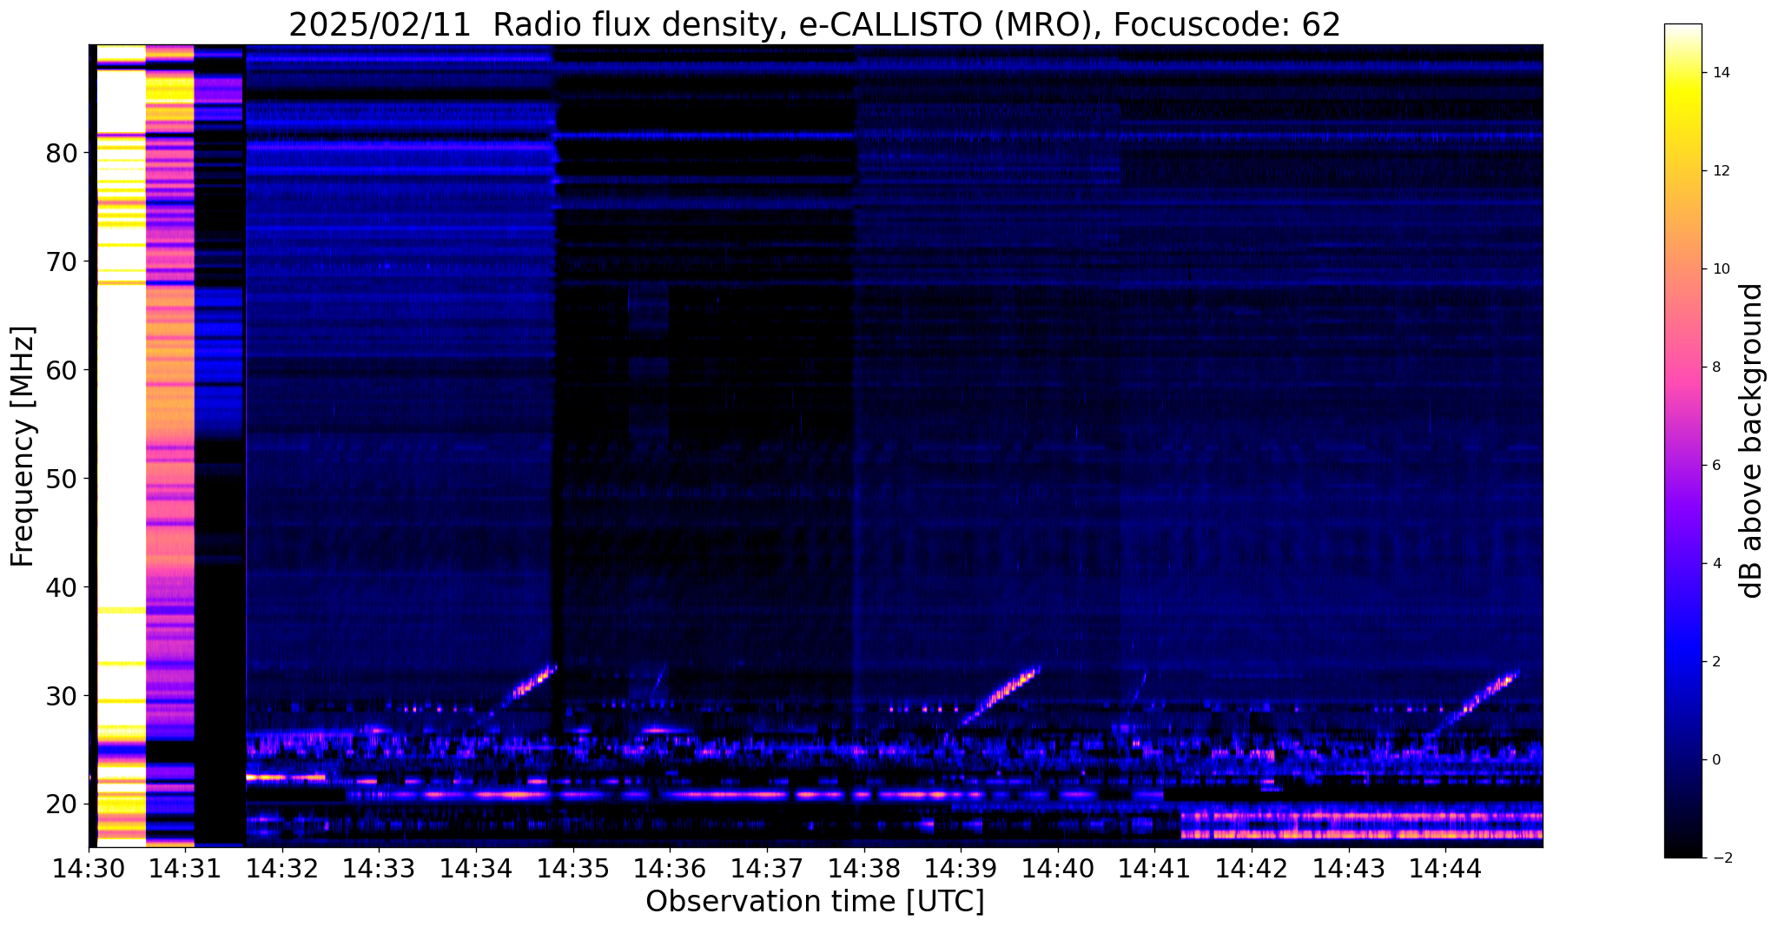Click the 14:43 time tick label
The image size is (1778, 927).
[x=1348, y=867]
